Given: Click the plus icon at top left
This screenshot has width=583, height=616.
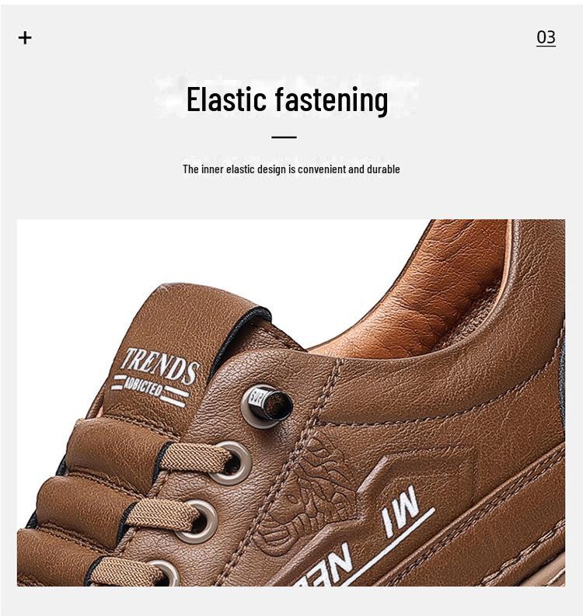Looking at the screenshot, I should click(25, 38).
